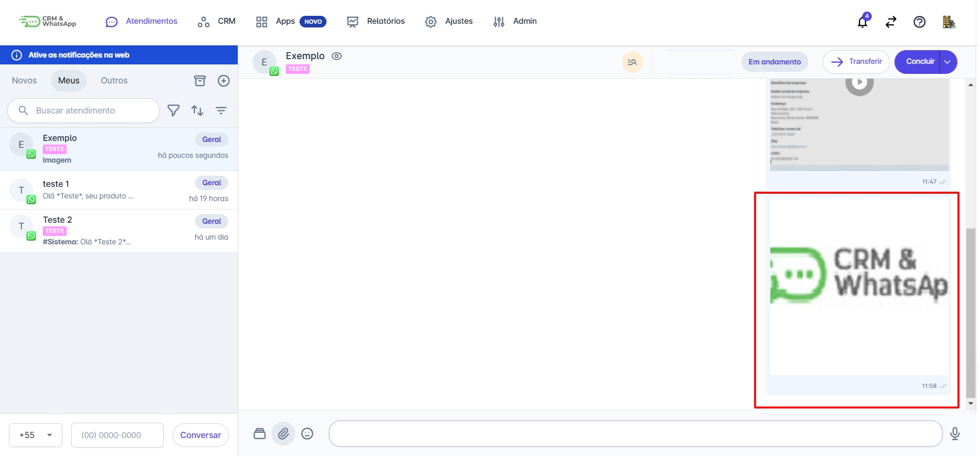Open the help question mark icon
This screenshot has height=456, width=980.
point(920,22)
